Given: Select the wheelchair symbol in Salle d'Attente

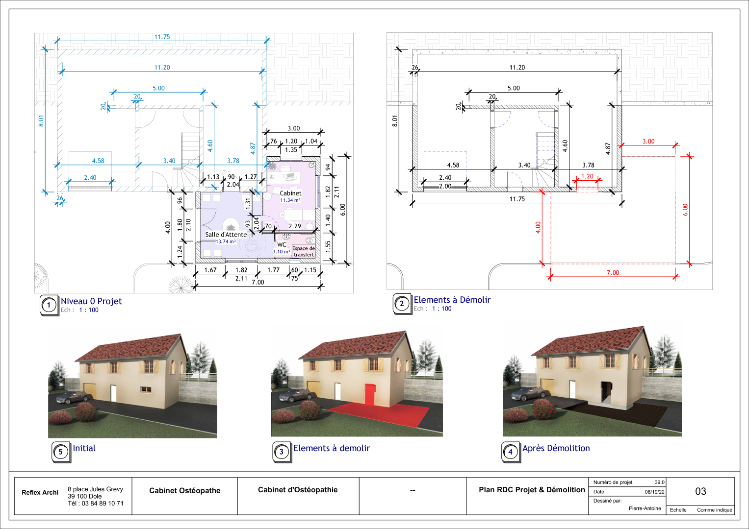Looking at the screenshot, I should click(x=253, y=244).
